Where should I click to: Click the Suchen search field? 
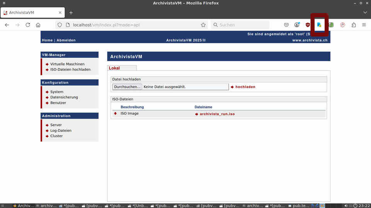click(x=240, y=25)
